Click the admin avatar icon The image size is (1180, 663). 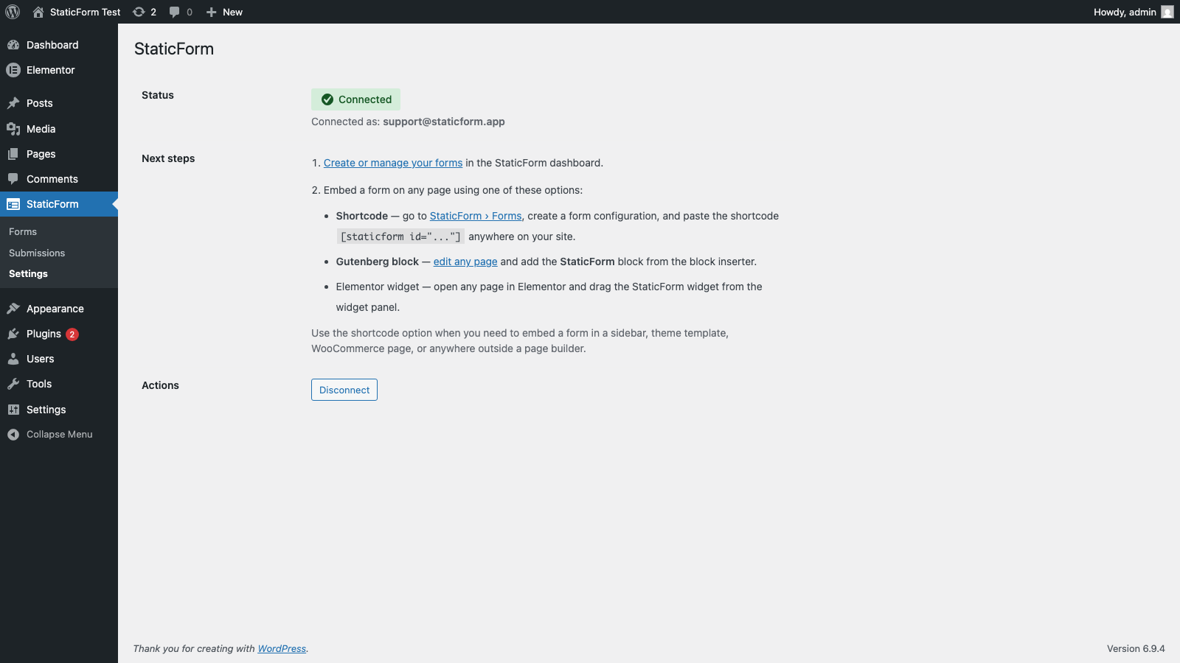[1167, 12]
